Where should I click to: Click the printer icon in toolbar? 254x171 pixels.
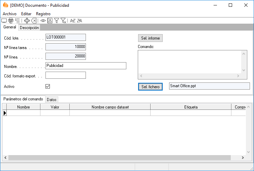[10, 21]
